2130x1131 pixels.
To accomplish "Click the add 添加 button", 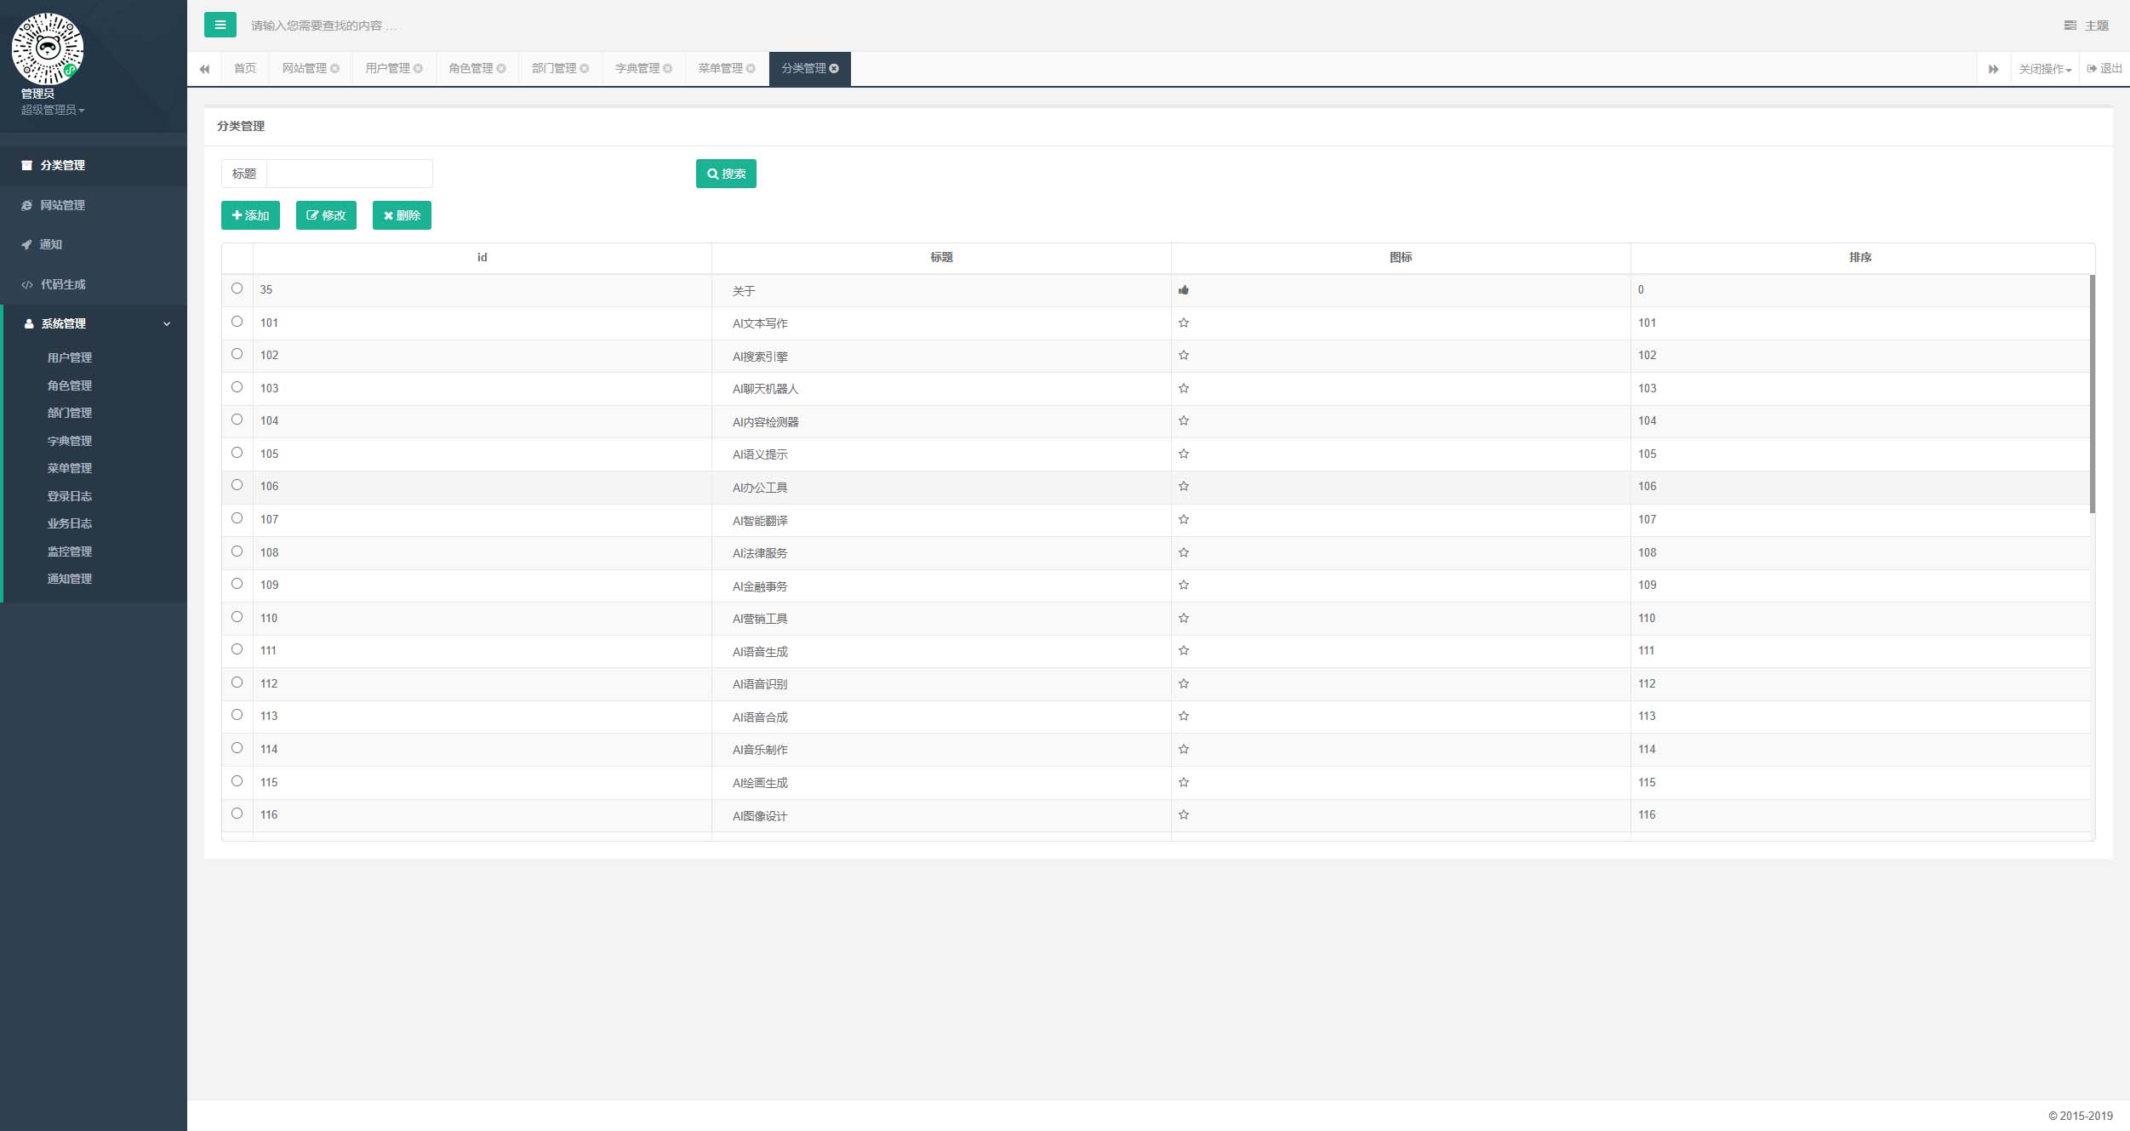I will point(251,215).
